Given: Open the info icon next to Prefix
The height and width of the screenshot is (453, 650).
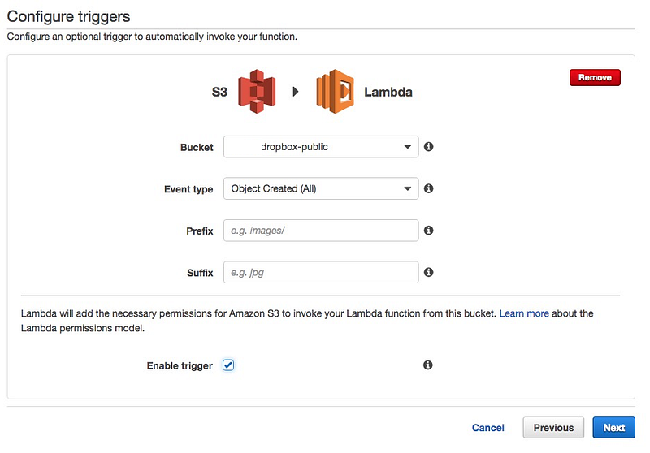Looking at the screenshot, I should (x=429, y=231).
